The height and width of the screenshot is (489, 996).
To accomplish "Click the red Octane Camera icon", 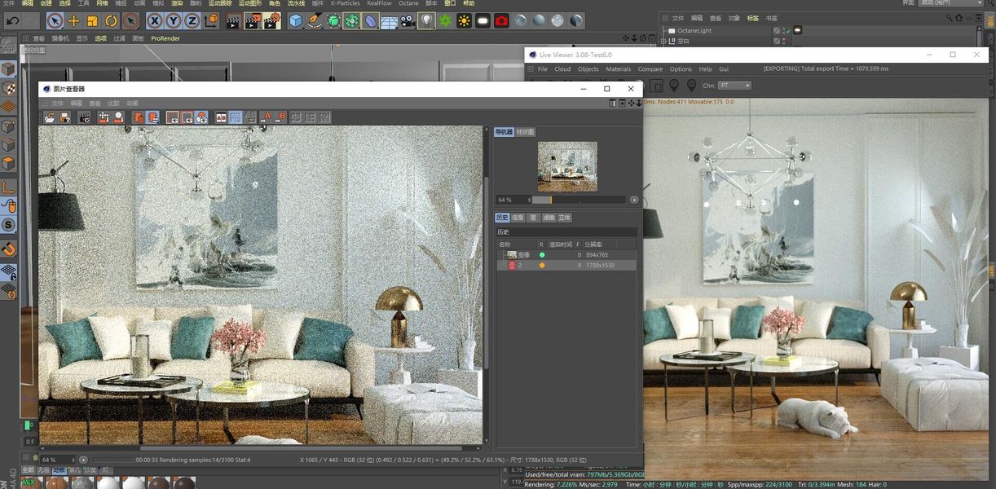I will tap(501, 20).
